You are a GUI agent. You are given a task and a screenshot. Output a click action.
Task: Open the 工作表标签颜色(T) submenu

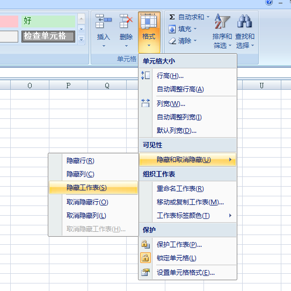point(187,216)
